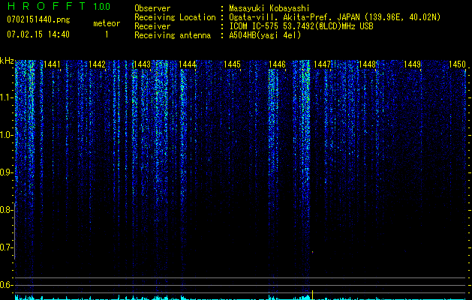Select the filename 0702151440.png
Screen dimensions: 472x300
(x=38, y=19)
